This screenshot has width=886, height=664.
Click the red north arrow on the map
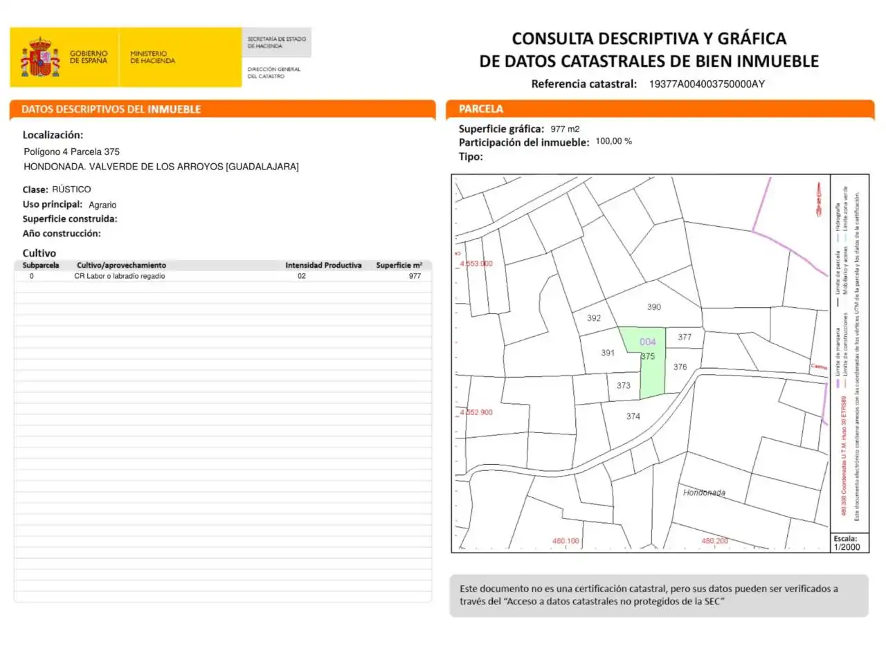818,199
